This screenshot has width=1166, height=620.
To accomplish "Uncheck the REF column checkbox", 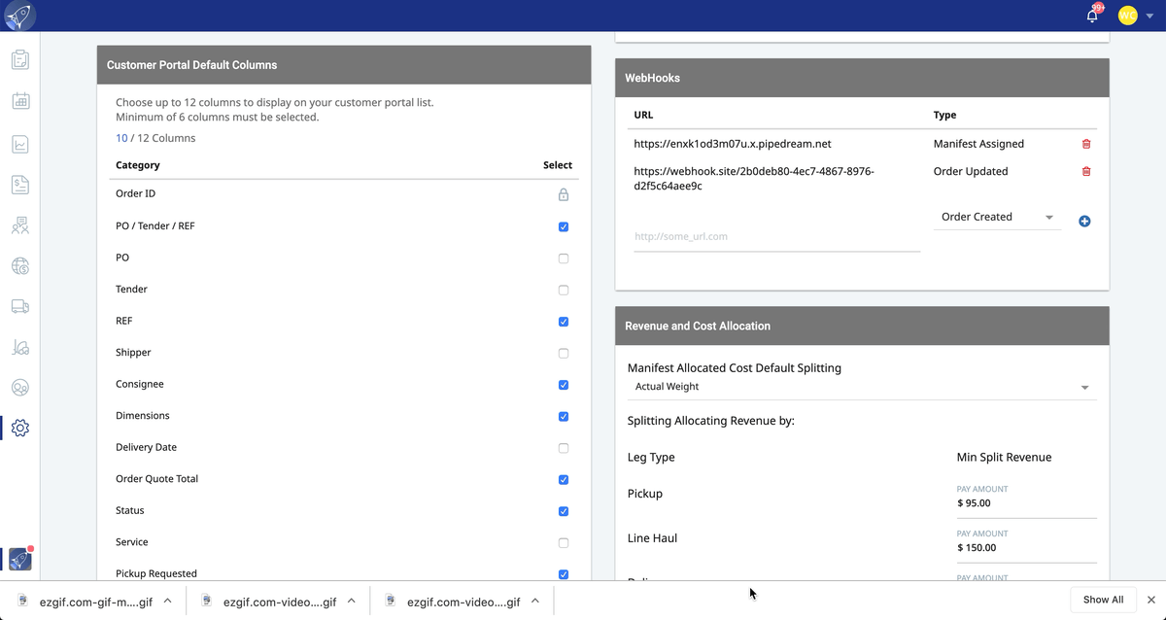I will coord(564,322).
